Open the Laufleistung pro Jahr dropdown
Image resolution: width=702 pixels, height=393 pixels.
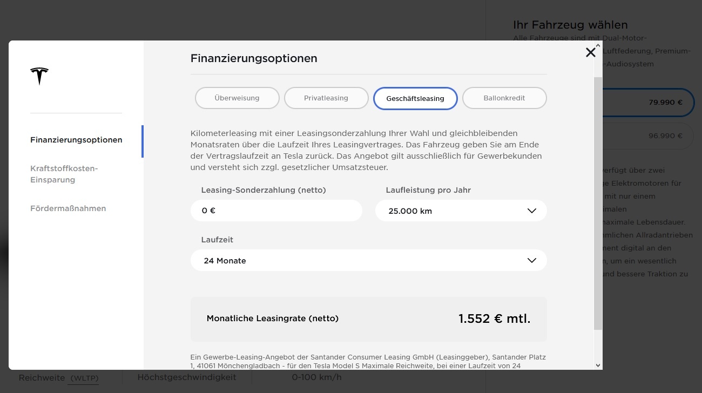click(461, 211)
